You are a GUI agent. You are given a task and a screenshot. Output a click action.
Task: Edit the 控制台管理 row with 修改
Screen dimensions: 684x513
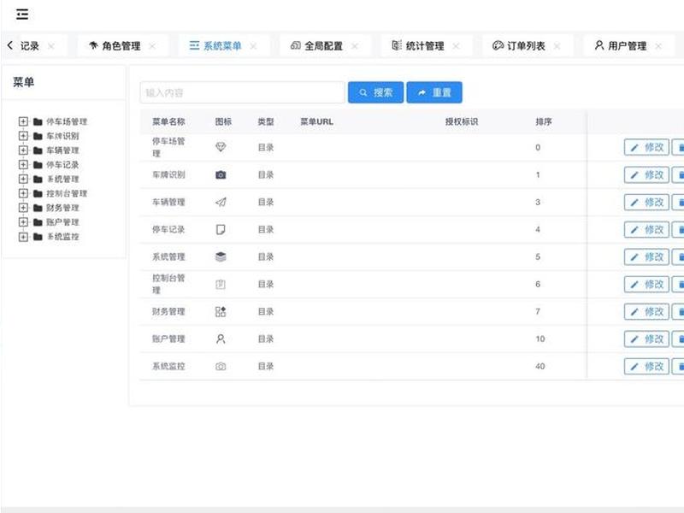[646, 285]
